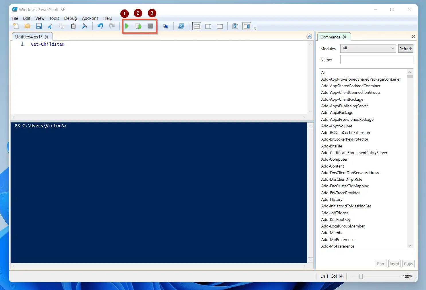The width and height of the screenshot is (426, 290).
Task: Click the Run button in Commands pane
Action: coord(380,264)
